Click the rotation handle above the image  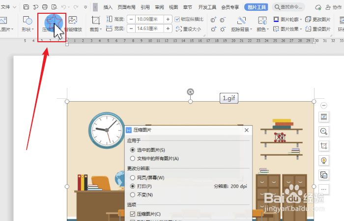(x=191, y=92)
